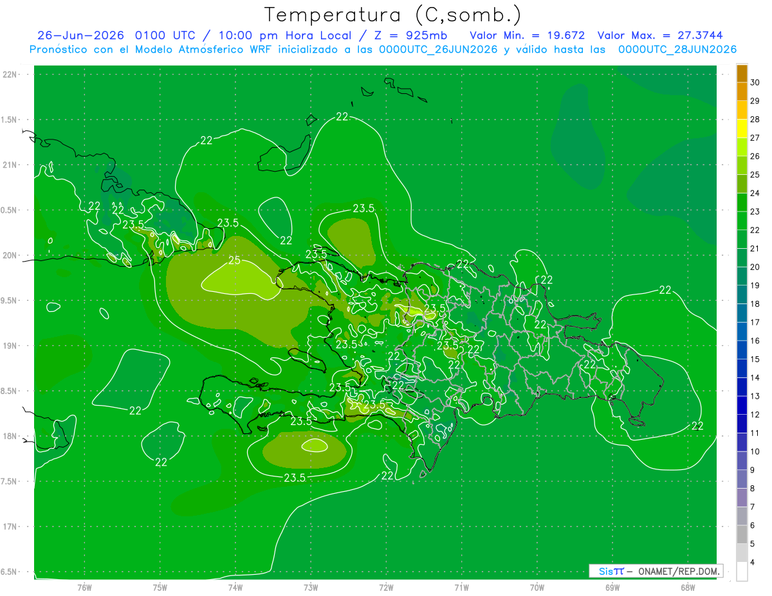Click the "75W" longitude label
The width and height of the screenshot is (772, 596).
pyautogui.click(x=160, y=588)
